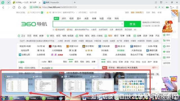Bookmark the page with the star icon
Image resolution: width=180 pixels, height=101 pixels.
(x=24, y=7)
